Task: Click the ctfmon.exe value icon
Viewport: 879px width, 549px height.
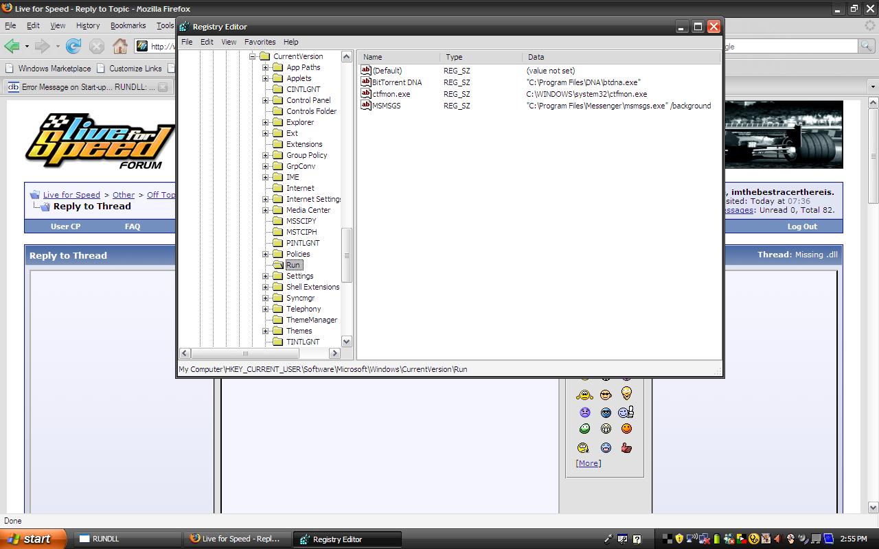Action: 366,93
